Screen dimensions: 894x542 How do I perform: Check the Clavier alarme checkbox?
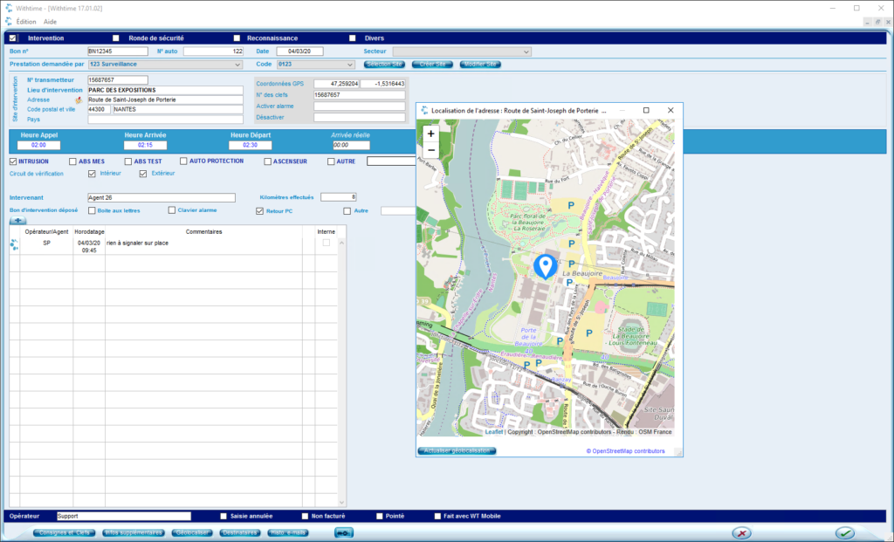pyautogui.click(x=172, y=209)
